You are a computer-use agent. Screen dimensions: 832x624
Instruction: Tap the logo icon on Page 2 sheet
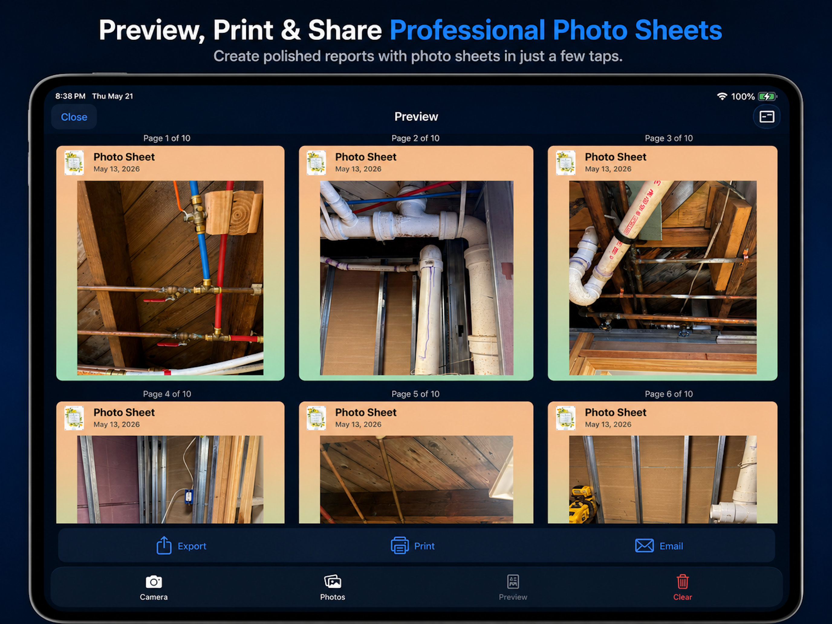316,163
